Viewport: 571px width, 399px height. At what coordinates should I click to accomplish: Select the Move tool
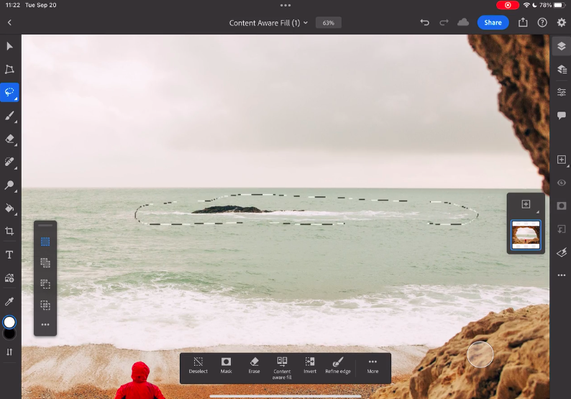pos(10,46)
